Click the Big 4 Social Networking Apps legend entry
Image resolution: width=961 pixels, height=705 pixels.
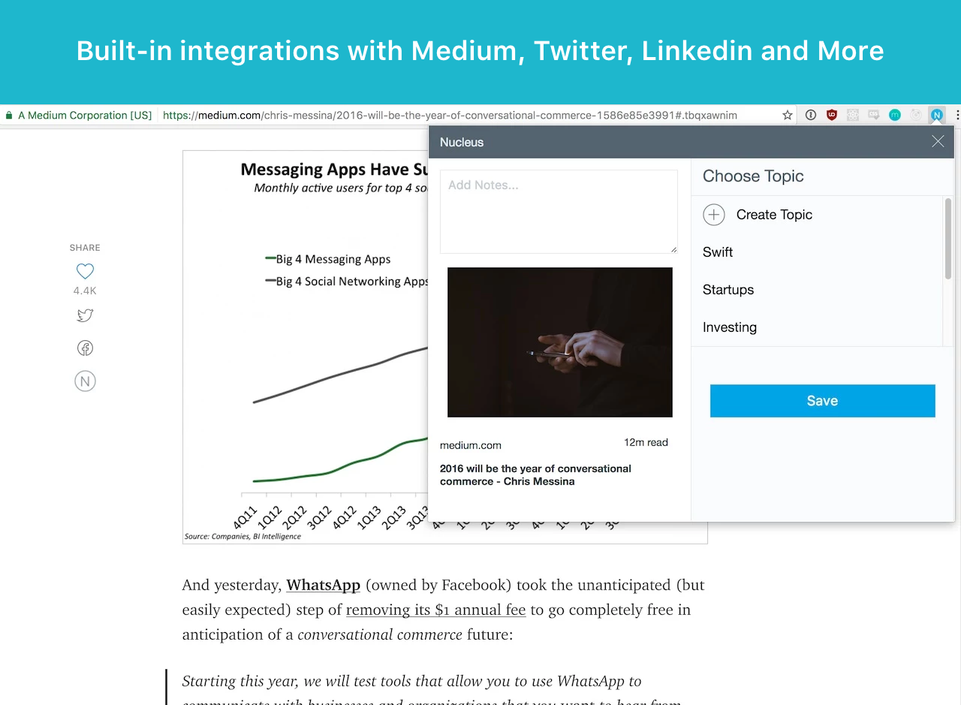347,282
